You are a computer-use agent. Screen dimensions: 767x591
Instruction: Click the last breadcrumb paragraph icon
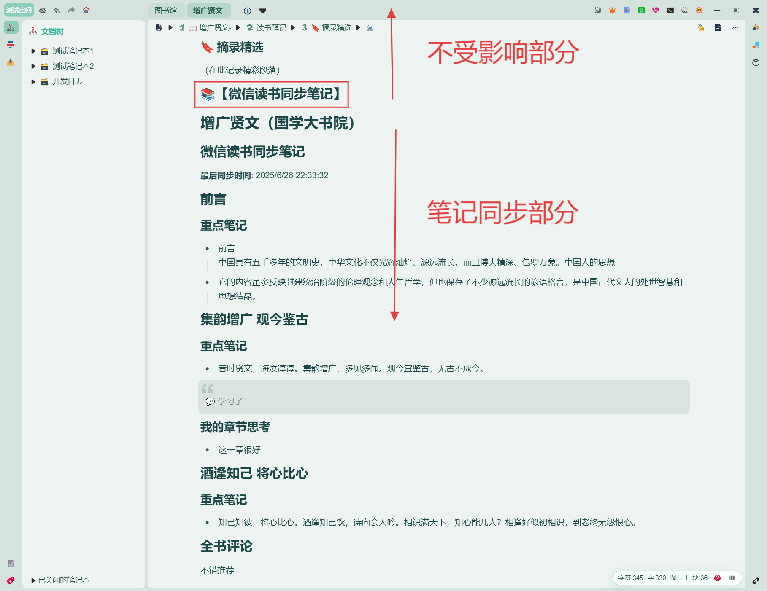point(370,28)
